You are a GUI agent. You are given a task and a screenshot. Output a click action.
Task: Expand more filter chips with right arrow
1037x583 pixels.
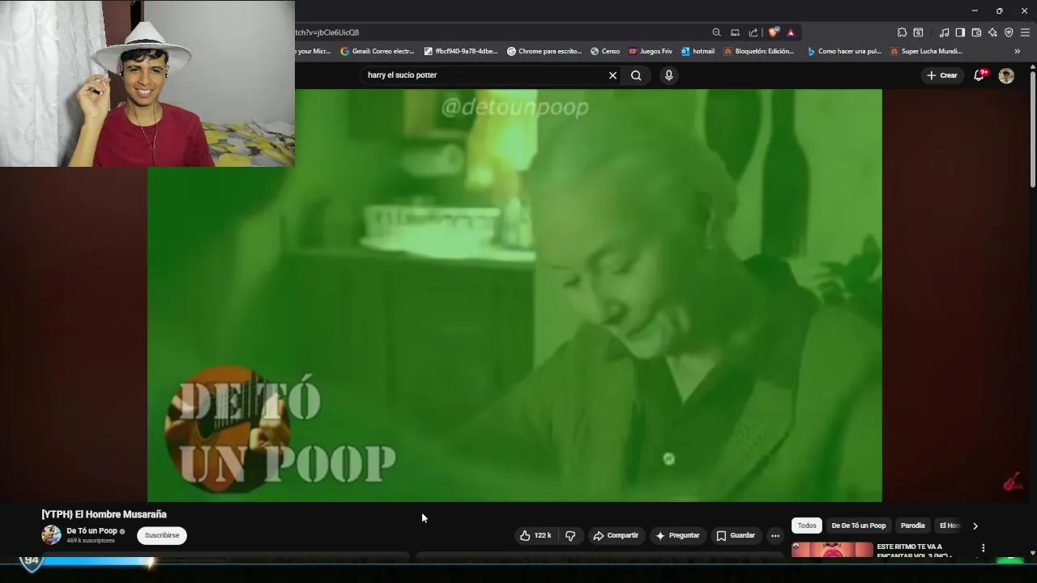pyautogui.click(x=975, y=526)
